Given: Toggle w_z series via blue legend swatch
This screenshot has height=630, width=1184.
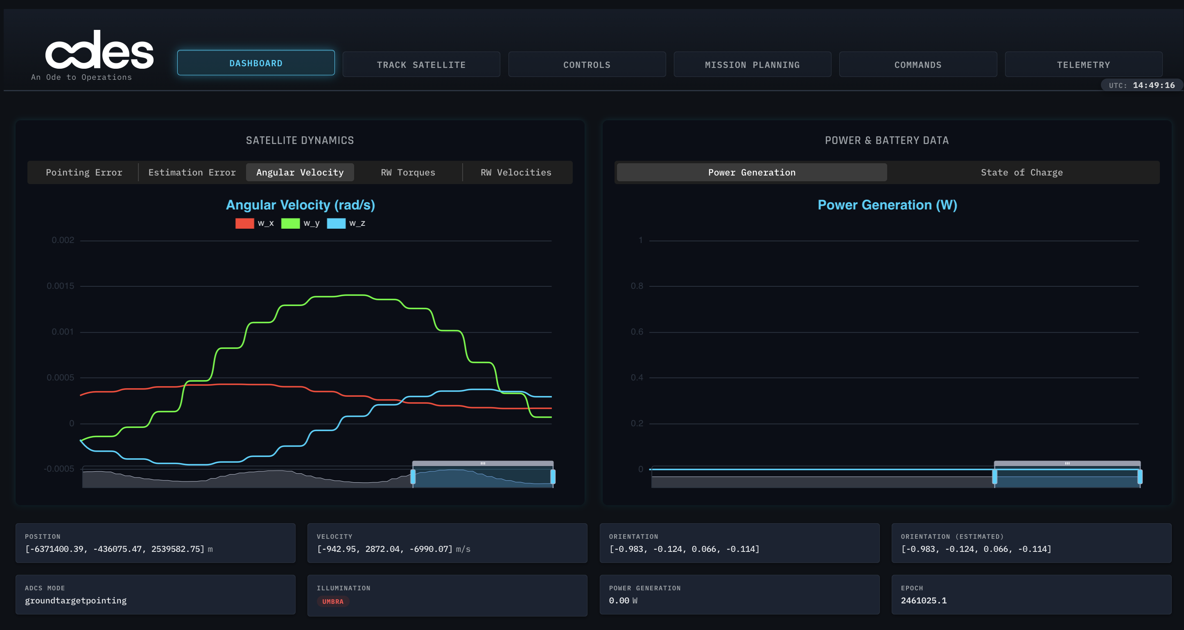Looking at the screenshot, I should coord(336,224).
